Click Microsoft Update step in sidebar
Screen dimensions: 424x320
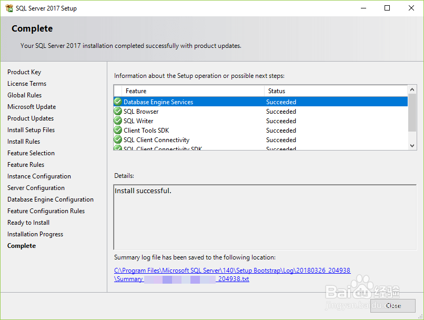32,107
